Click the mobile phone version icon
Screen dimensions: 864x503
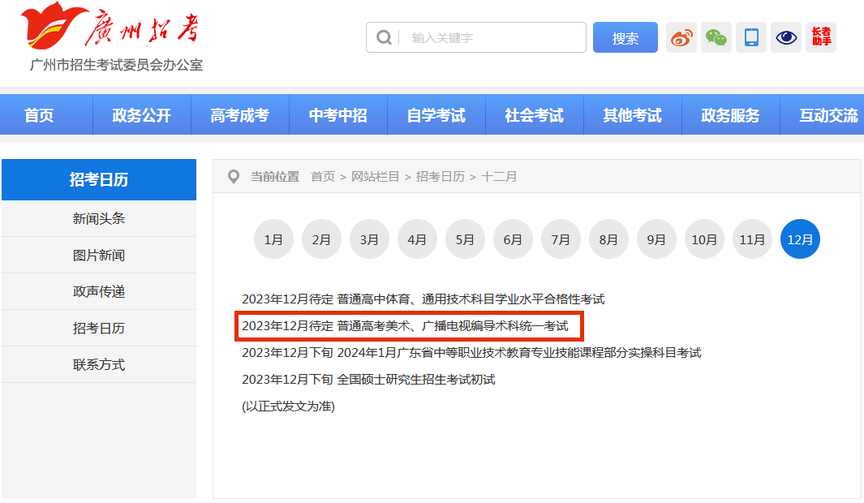[x=751, y=37]
